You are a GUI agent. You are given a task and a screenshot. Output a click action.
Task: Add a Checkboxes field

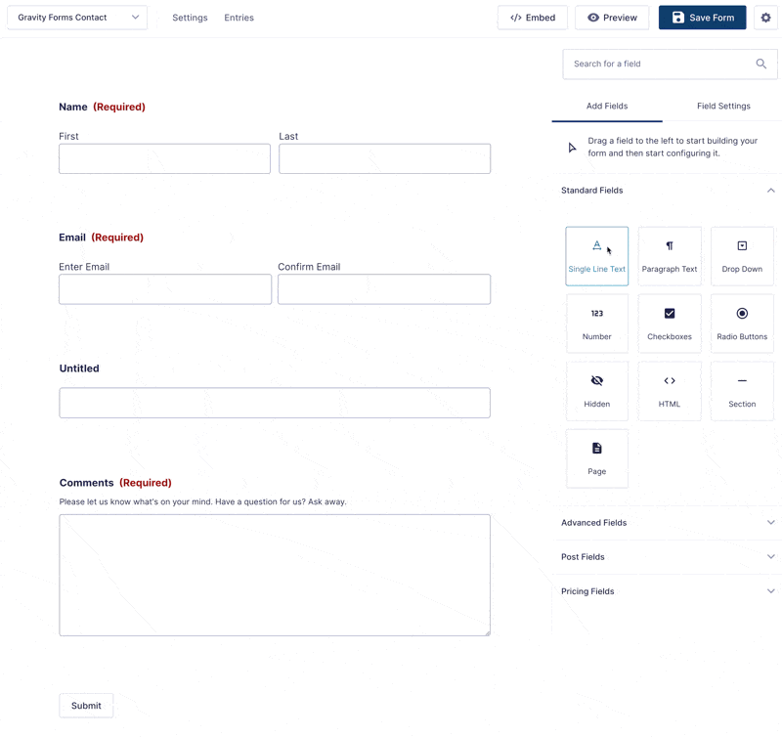click(x=670, y=324)
